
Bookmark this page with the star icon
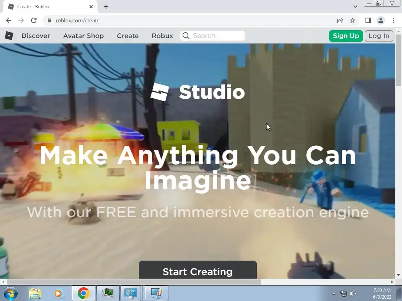(x=353, y=20)
